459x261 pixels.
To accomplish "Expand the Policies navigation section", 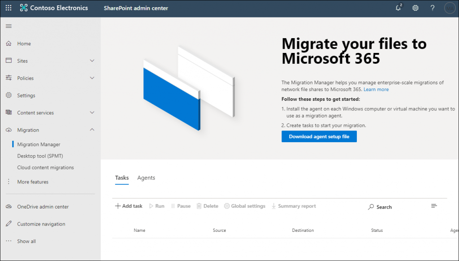I will pyautogui.click(x=92, y=78).
